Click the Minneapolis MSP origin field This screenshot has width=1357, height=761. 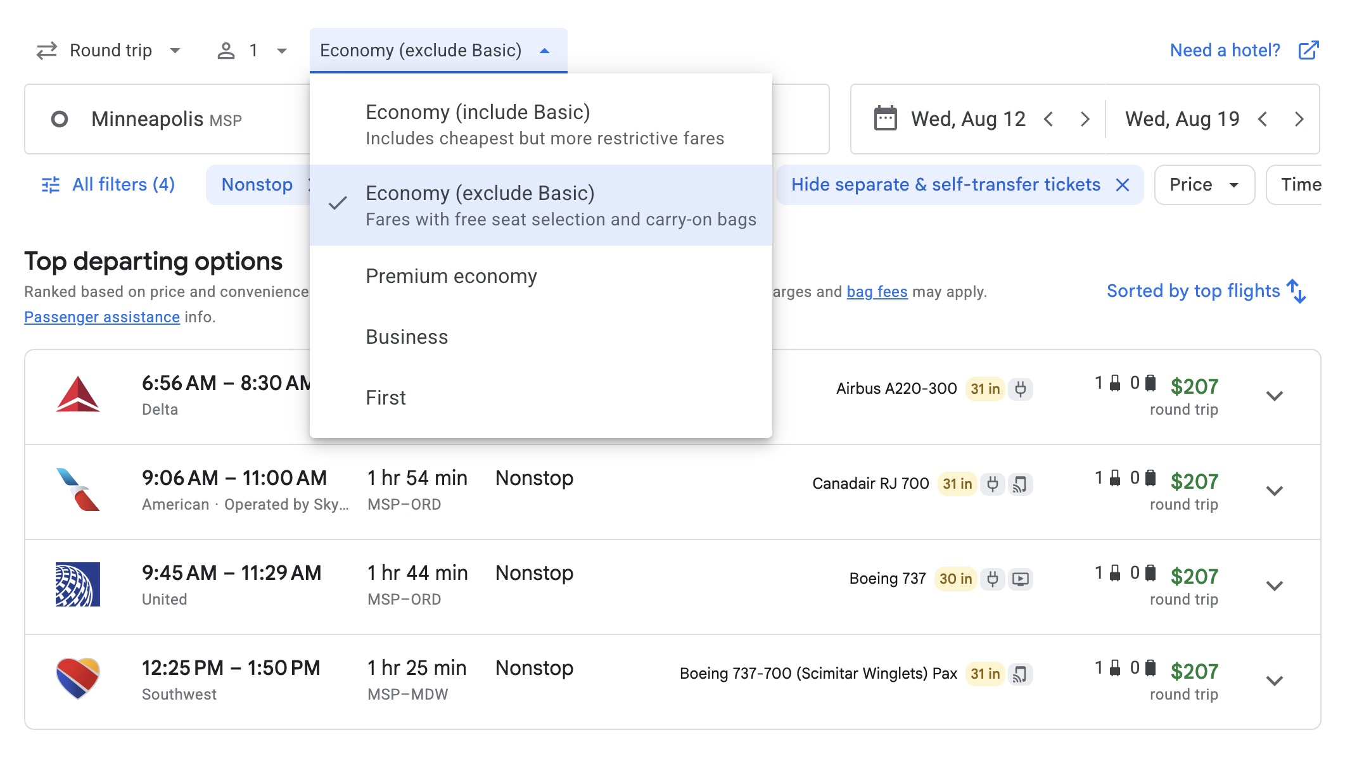pyautogui.click(x=167, y=119)
